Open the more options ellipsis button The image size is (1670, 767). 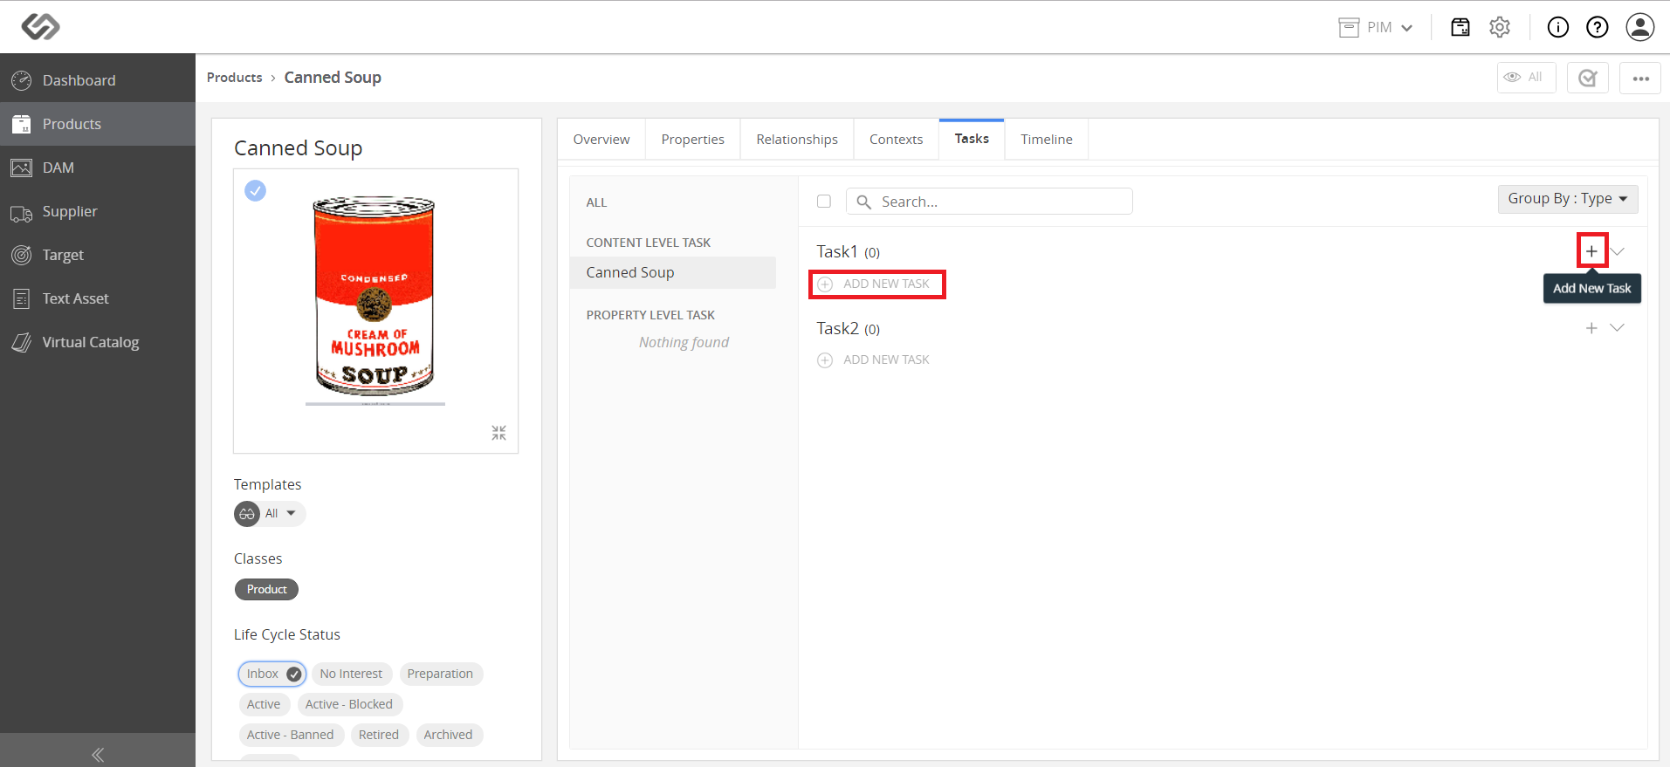(1640, 78)
